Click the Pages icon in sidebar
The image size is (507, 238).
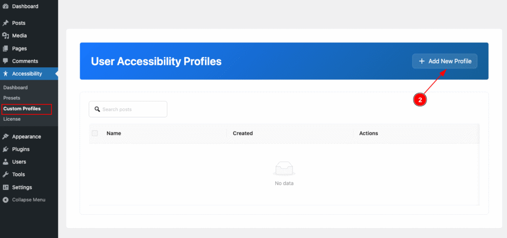pos(5,48)
